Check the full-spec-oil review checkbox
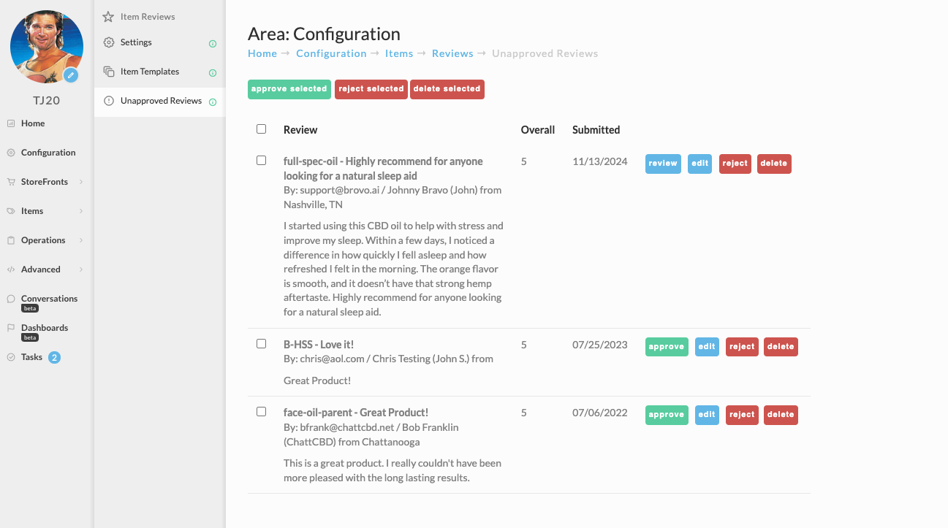948x528 pixels. (x=261, y=161)
